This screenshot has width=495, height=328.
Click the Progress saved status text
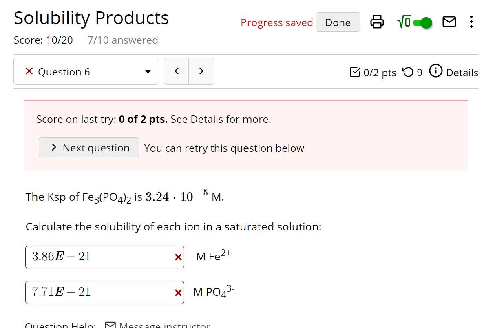click(276, 22)
